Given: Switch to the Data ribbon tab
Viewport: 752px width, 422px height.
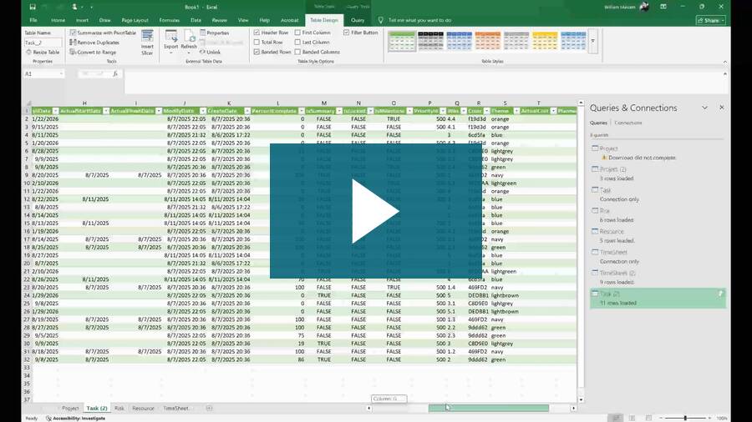Looking at the screenshot, I should 196,20.
